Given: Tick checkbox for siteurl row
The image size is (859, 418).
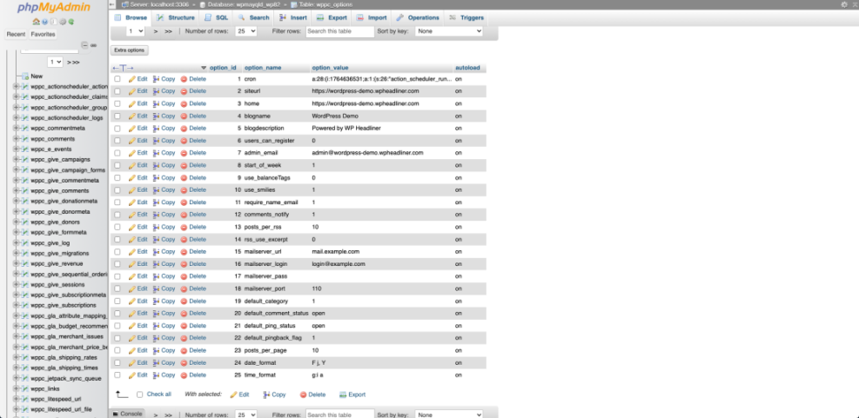Looking at the screenshot, I should 117,91.
